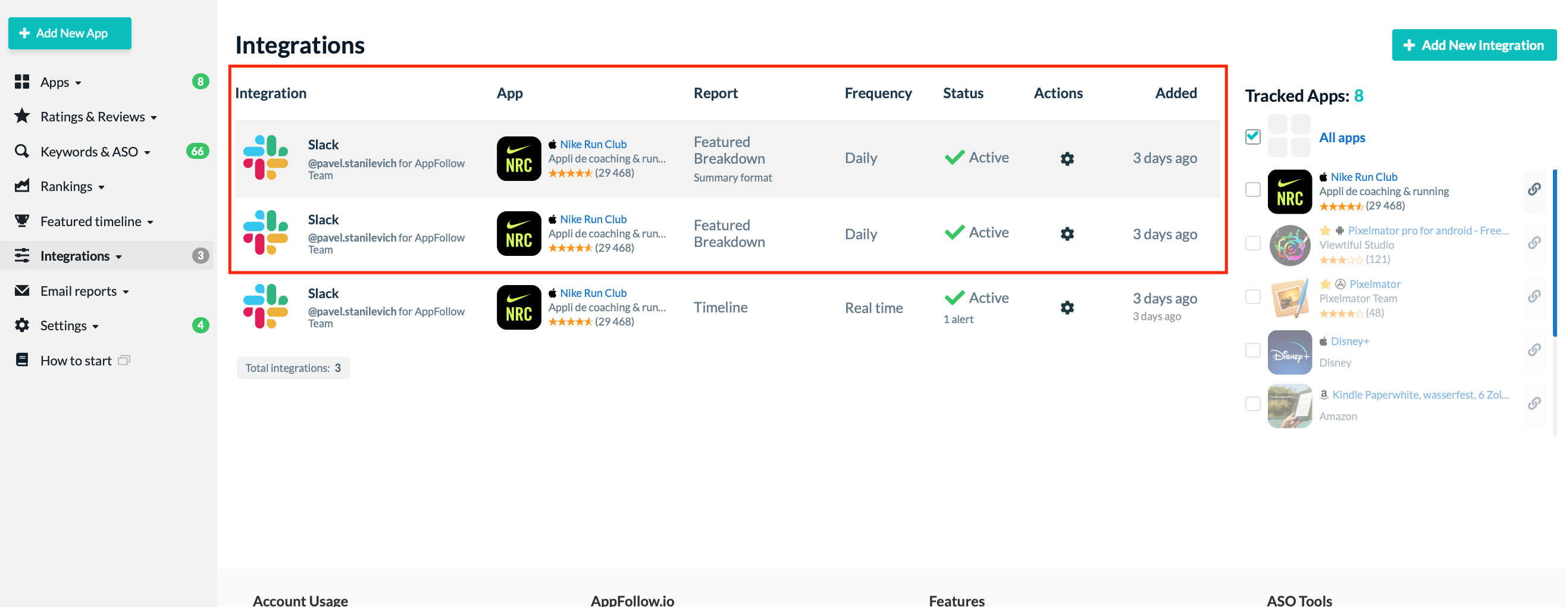Check the Kindle Paperwhite checkbox
Image resolution: width=1566 pixels, height=607 pixels.
(x=1253, y=403)
